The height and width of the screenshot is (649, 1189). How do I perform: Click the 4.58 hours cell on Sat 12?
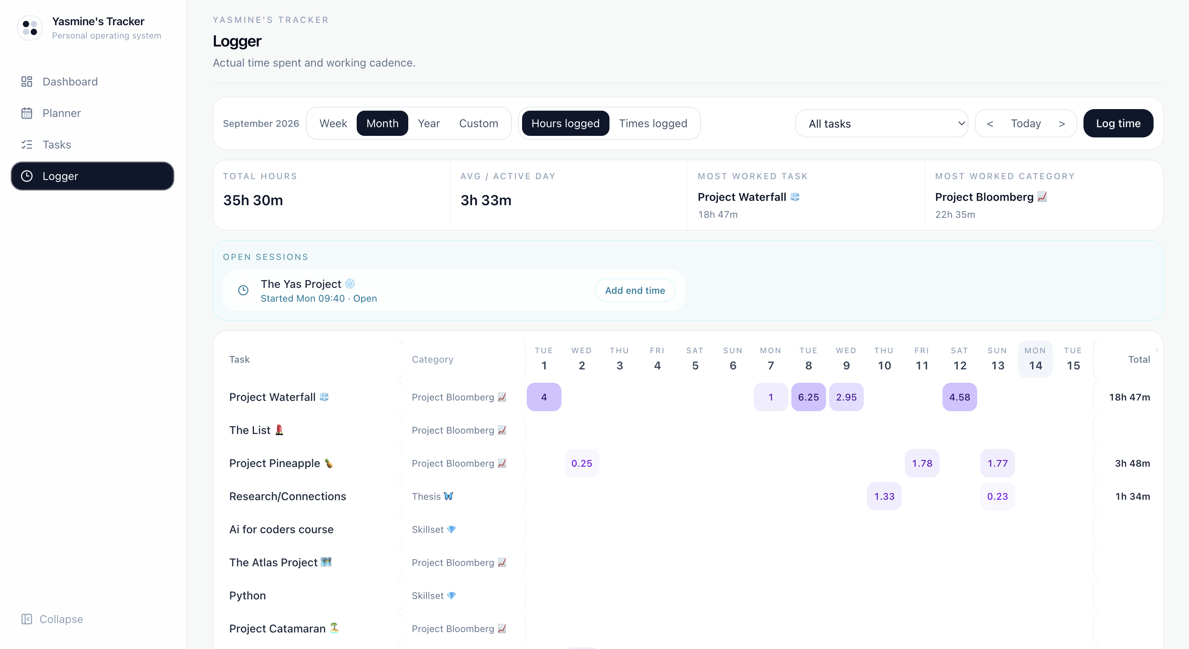coord(959,397)
